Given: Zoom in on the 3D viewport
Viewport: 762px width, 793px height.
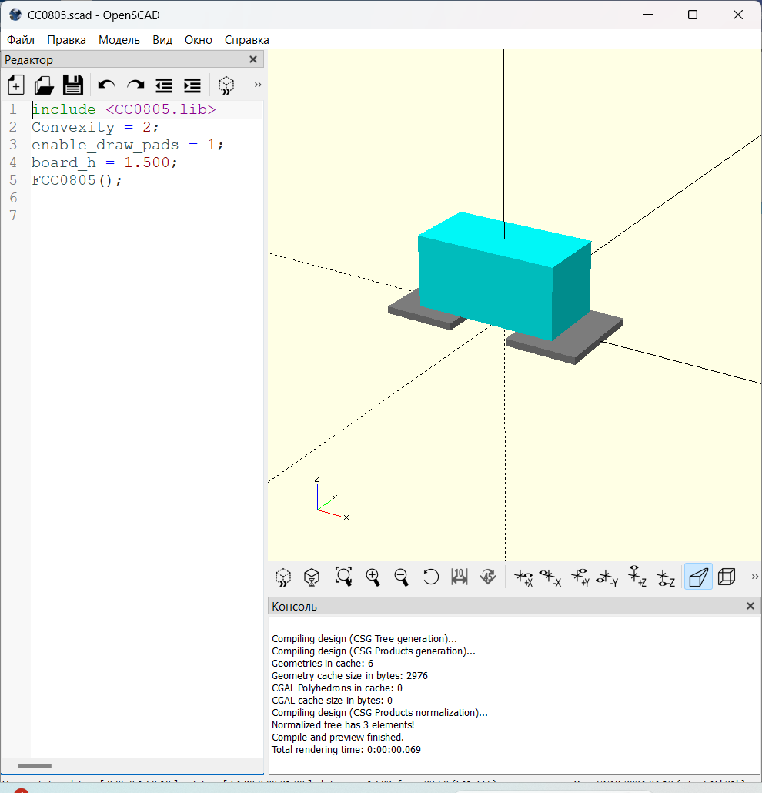Looking at the screenshot, I should pyautogui.click(x=373, y=577).
